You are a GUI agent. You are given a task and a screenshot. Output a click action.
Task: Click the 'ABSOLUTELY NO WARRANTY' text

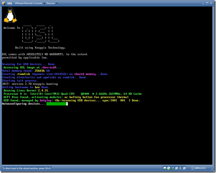[45, 54]
